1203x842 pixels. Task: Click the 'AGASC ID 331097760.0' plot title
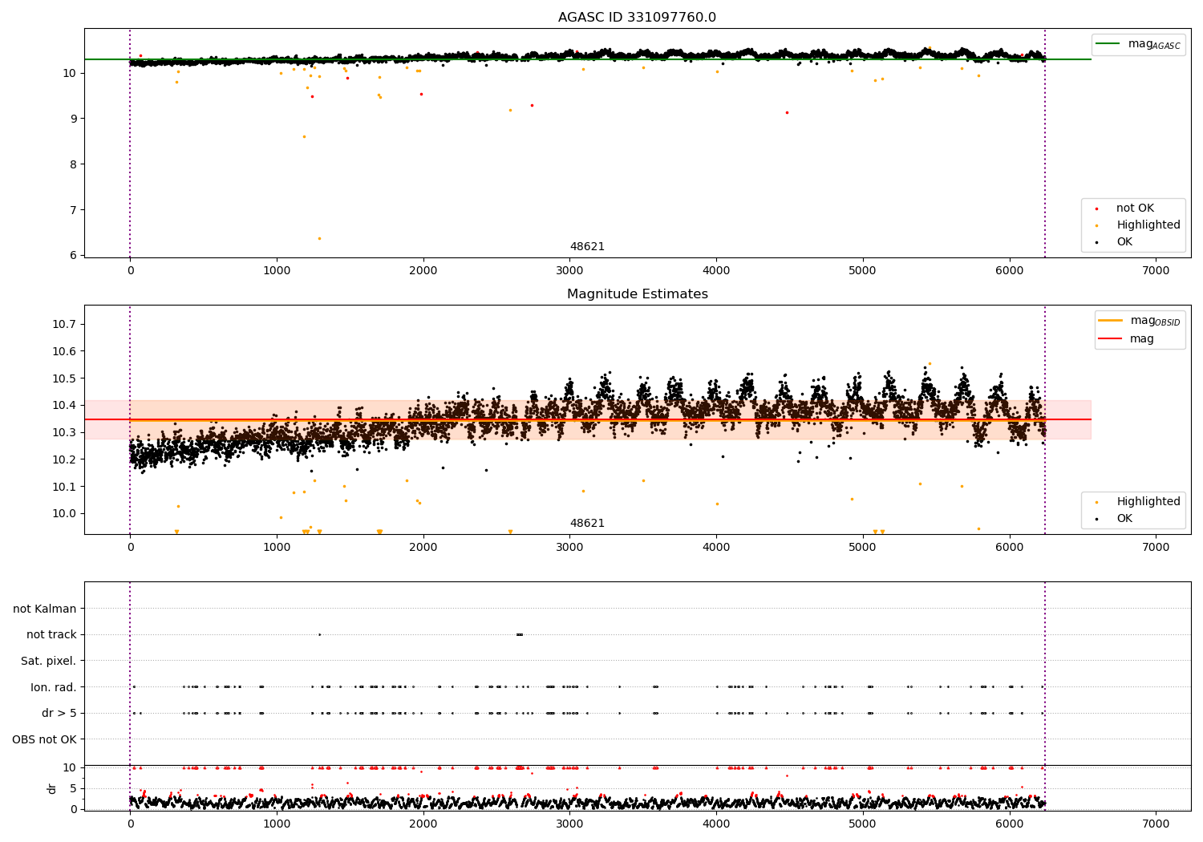(637, 18)
